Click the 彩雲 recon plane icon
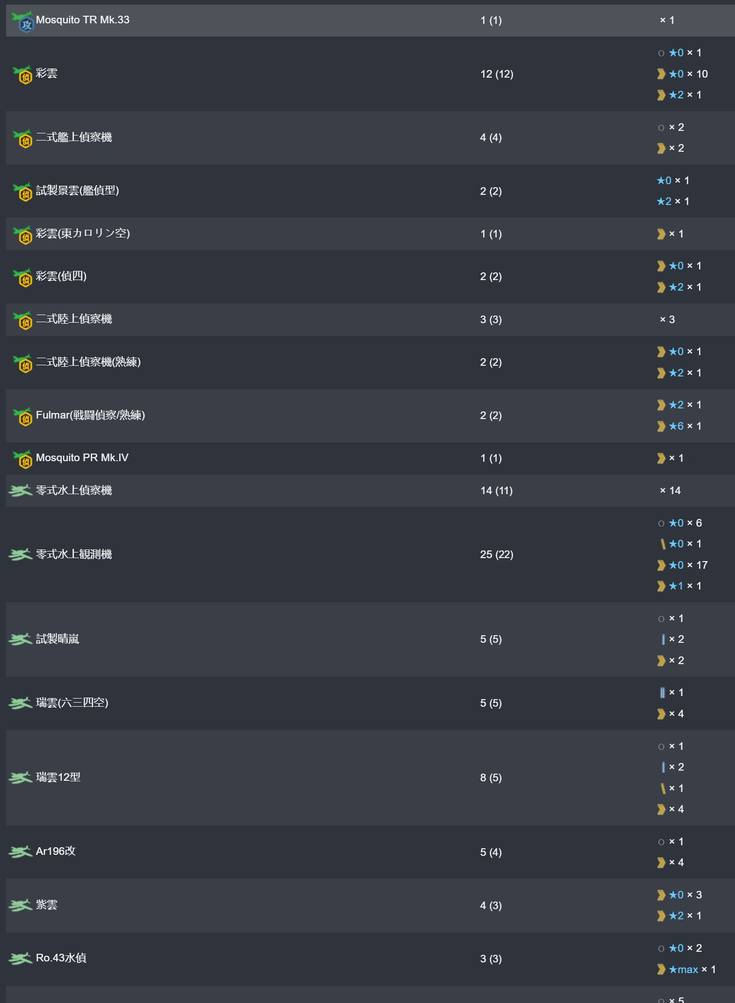The height and width of the screenshot is (1003, 735). (23, 74)
